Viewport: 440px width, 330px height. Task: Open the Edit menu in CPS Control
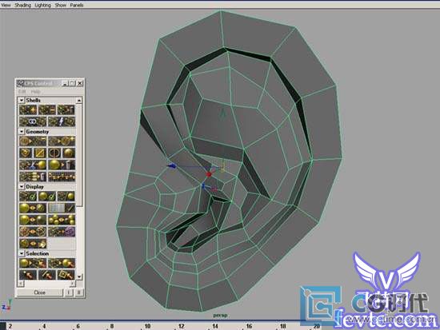pyautogui.click(x=22, y=92)
